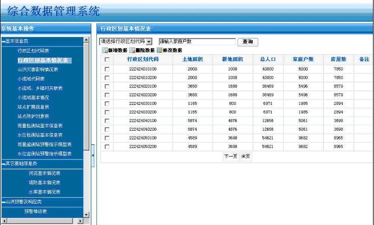
Task: Jump to last page with 末页
Action: tap(246, 157)
